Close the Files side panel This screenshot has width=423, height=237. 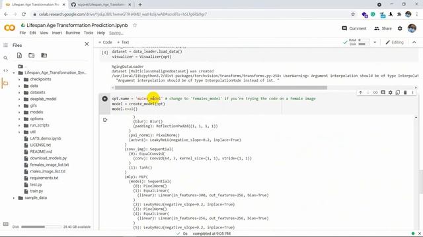point(87,44)
